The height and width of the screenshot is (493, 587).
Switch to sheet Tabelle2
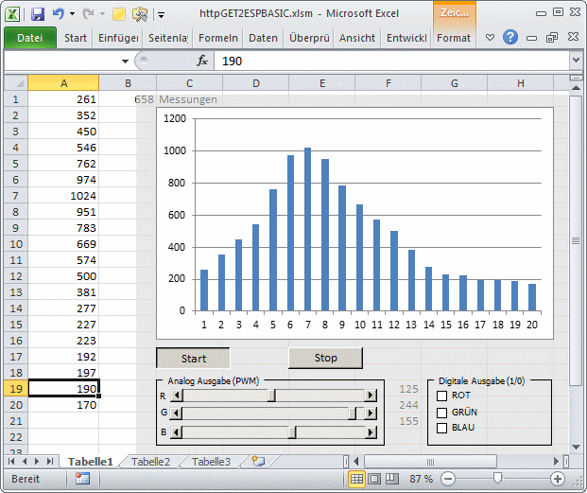tap(150, 462)
